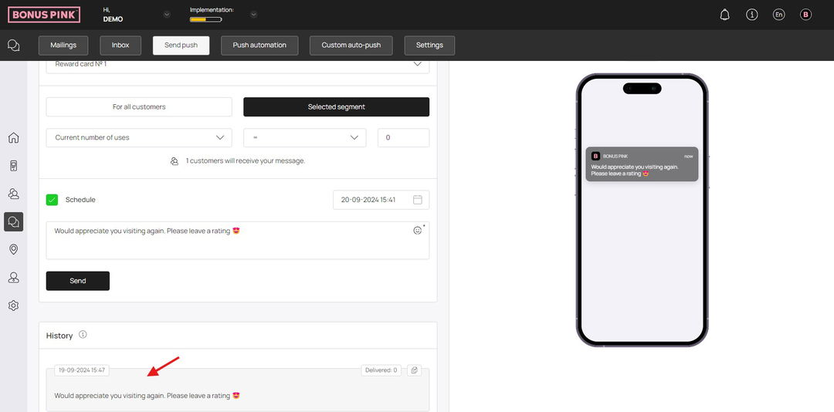Expand the DEMO account dropdown

[167, 15]
